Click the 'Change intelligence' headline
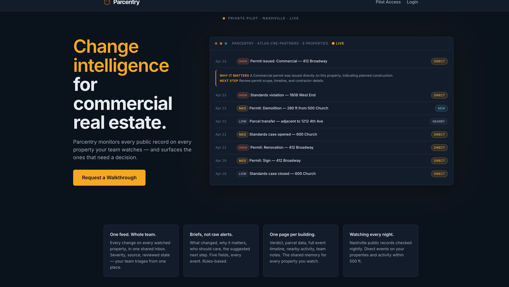 click(121, 56)
